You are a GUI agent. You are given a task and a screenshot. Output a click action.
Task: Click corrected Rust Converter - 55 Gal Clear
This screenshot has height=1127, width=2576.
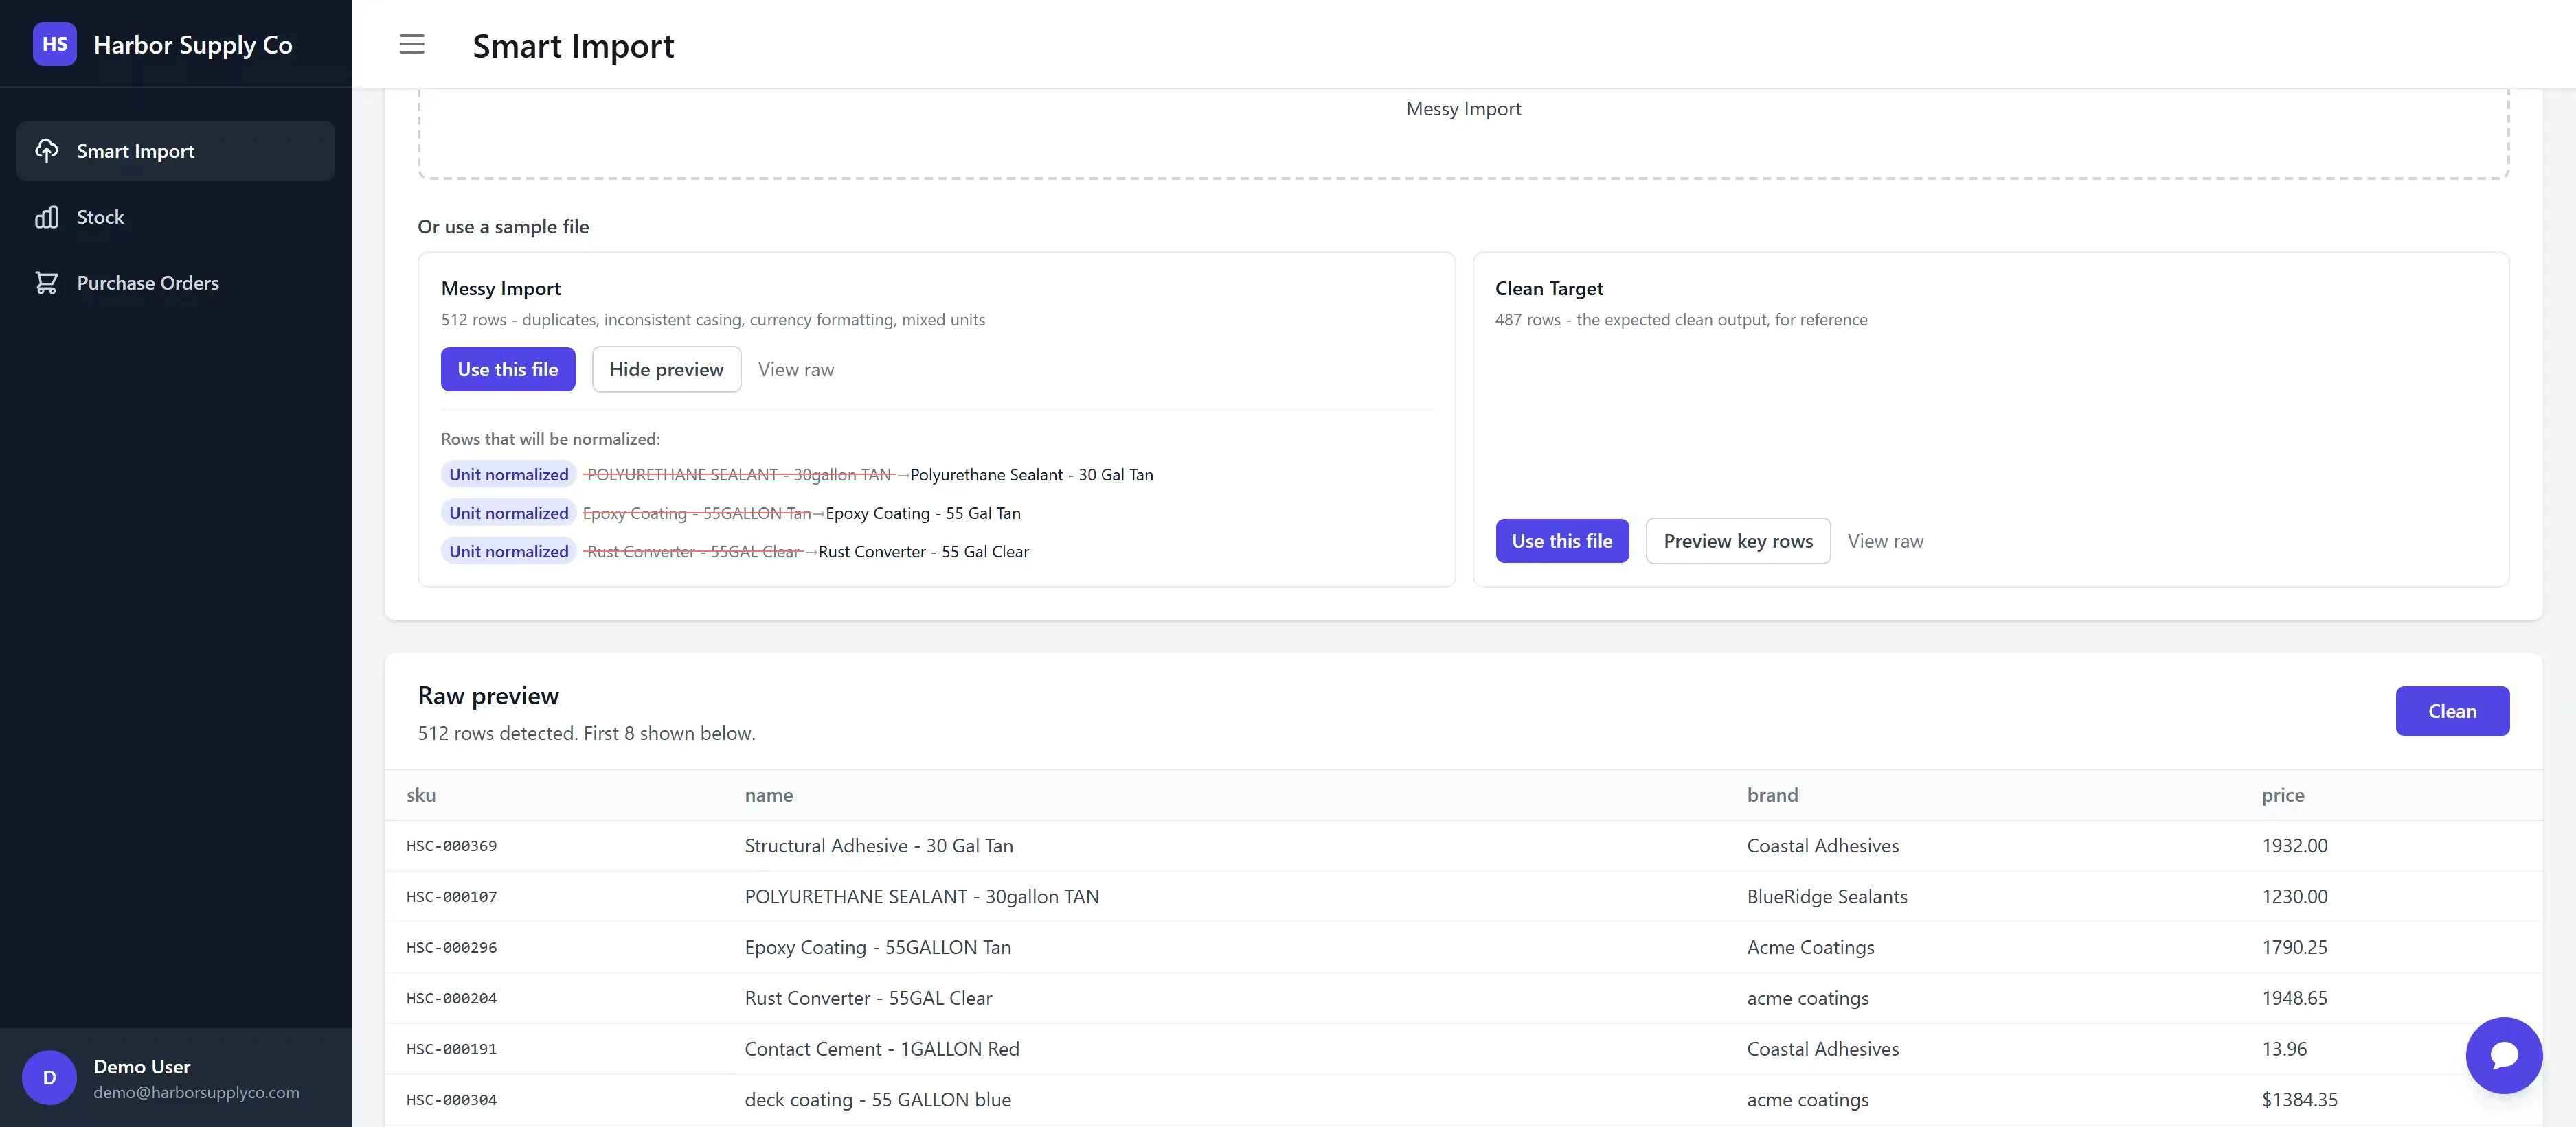[x=923, y=552]
